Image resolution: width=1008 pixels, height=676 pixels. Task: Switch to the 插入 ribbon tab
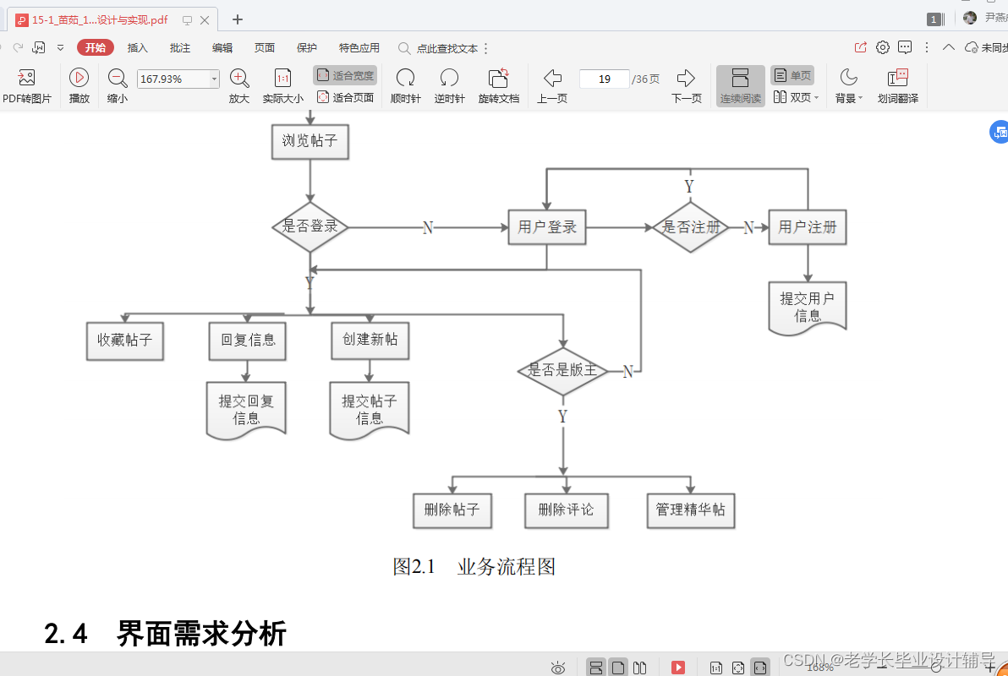[x=137, y=47]
